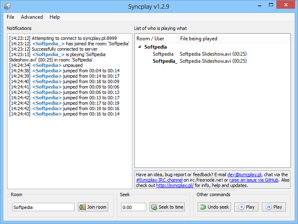Click the '<Softpedia> unpaused' notification line
The width and height of the screenshot is (298, 224).
point(46,65)
